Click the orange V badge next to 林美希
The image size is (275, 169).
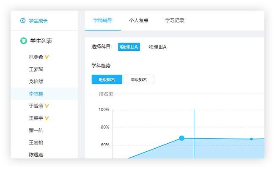point(47,57)
